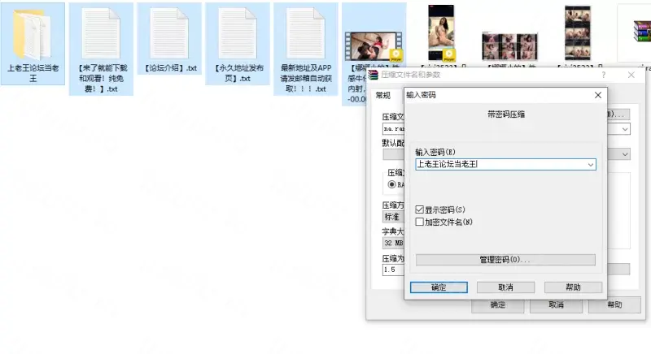Select the wide collage image thumbnail
651x354 pixels.
[509, 46]
